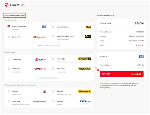Open the Terms of use link
150x115 pixels.
(129, 86)
